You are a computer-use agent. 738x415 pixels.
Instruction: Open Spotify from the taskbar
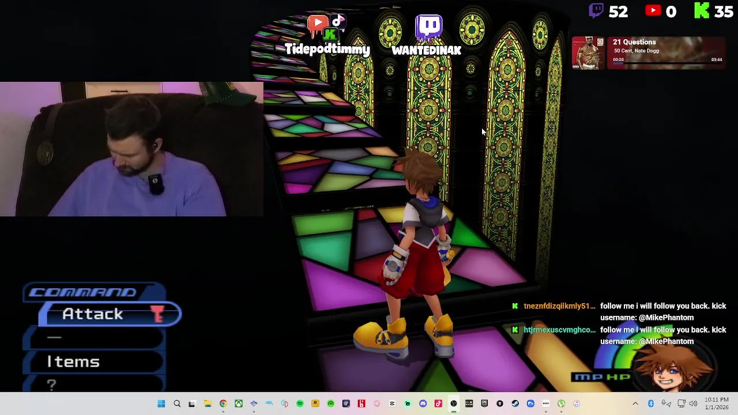click(300, 403)
